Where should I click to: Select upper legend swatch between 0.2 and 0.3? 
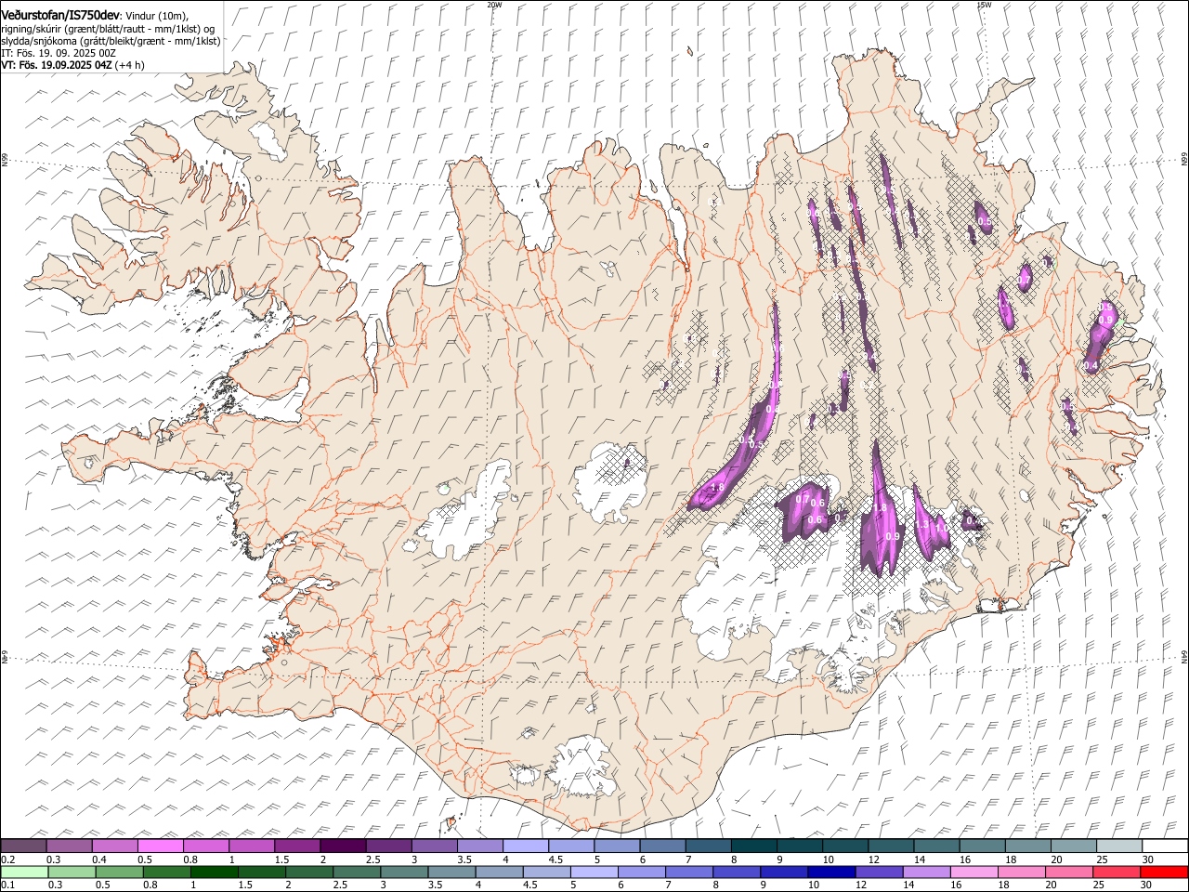tap(23, 846)
